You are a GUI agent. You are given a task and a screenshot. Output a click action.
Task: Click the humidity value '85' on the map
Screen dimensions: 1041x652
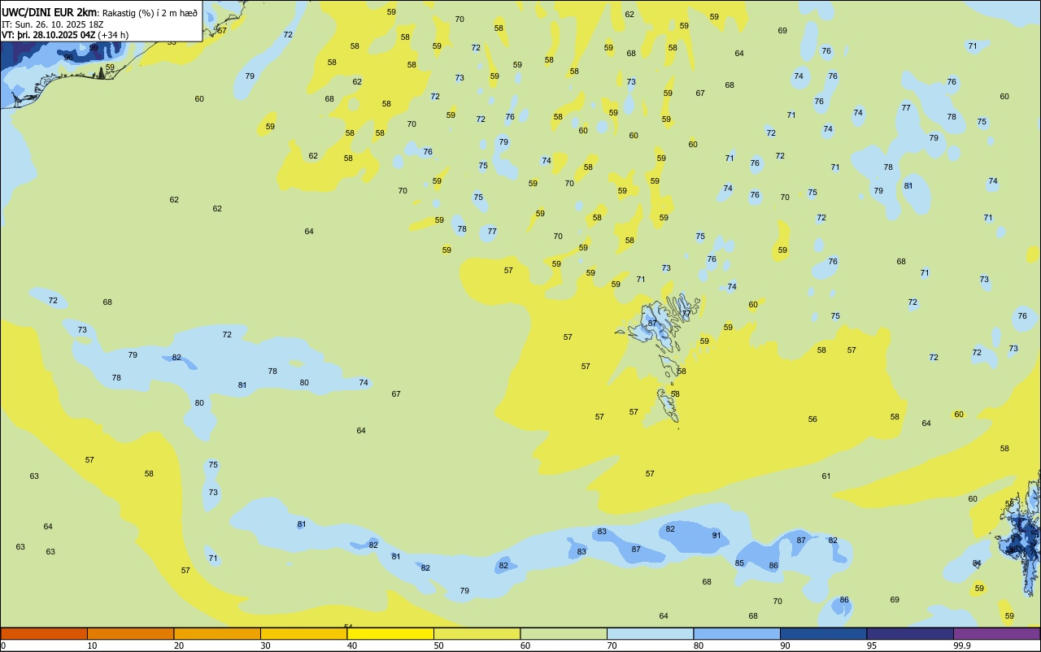pos(739,563)
